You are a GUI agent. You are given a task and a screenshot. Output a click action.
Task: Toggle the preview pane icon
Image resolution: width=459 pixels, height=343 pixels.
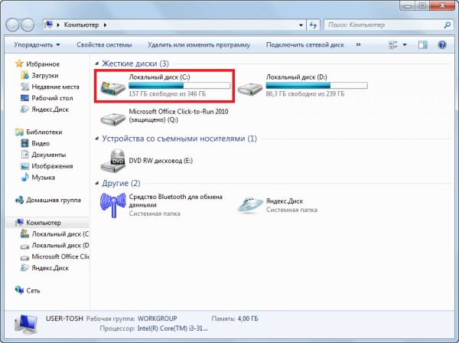click(423, 45)
